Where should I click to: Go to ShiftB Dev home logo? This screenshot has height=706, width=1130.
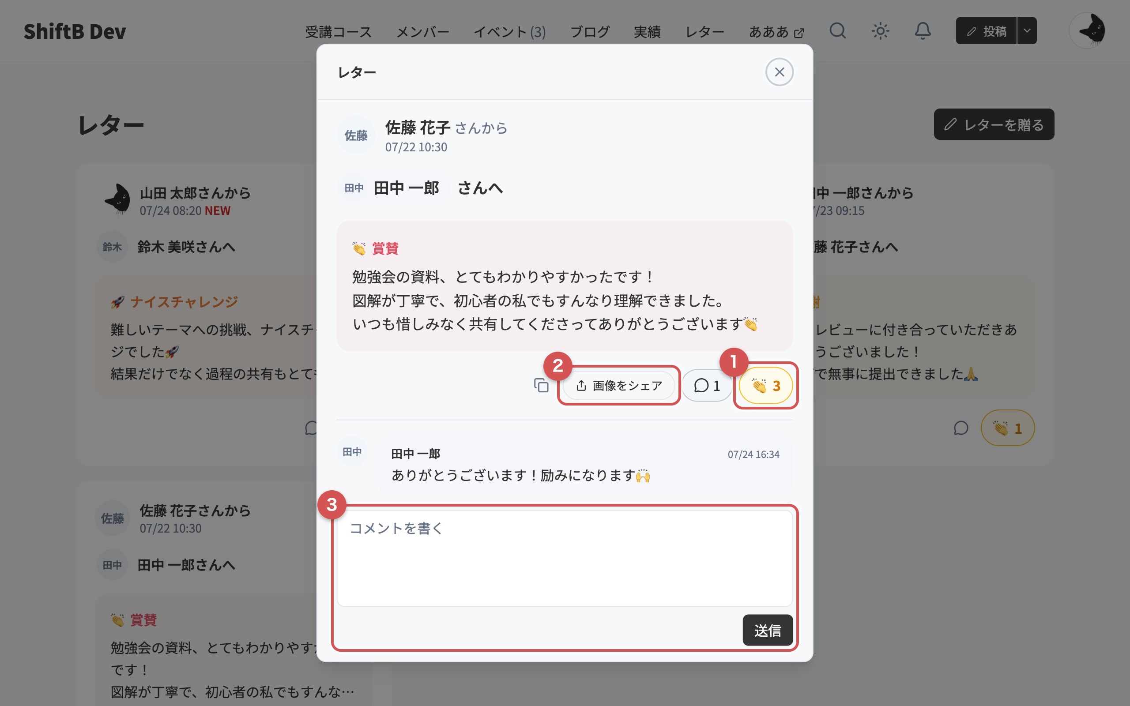click(x=75, y=31)
